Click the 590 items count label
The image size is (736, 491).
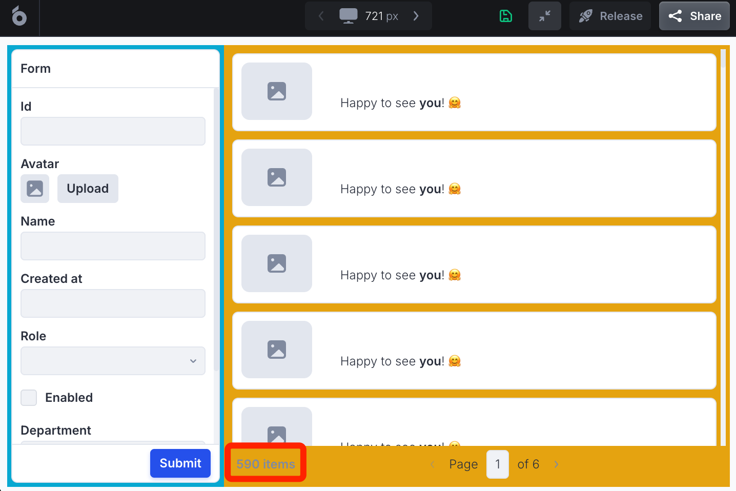(265, 464)
